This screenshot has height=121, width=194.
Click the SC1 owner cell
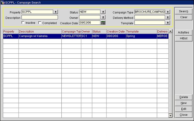[x=87, y=36]
